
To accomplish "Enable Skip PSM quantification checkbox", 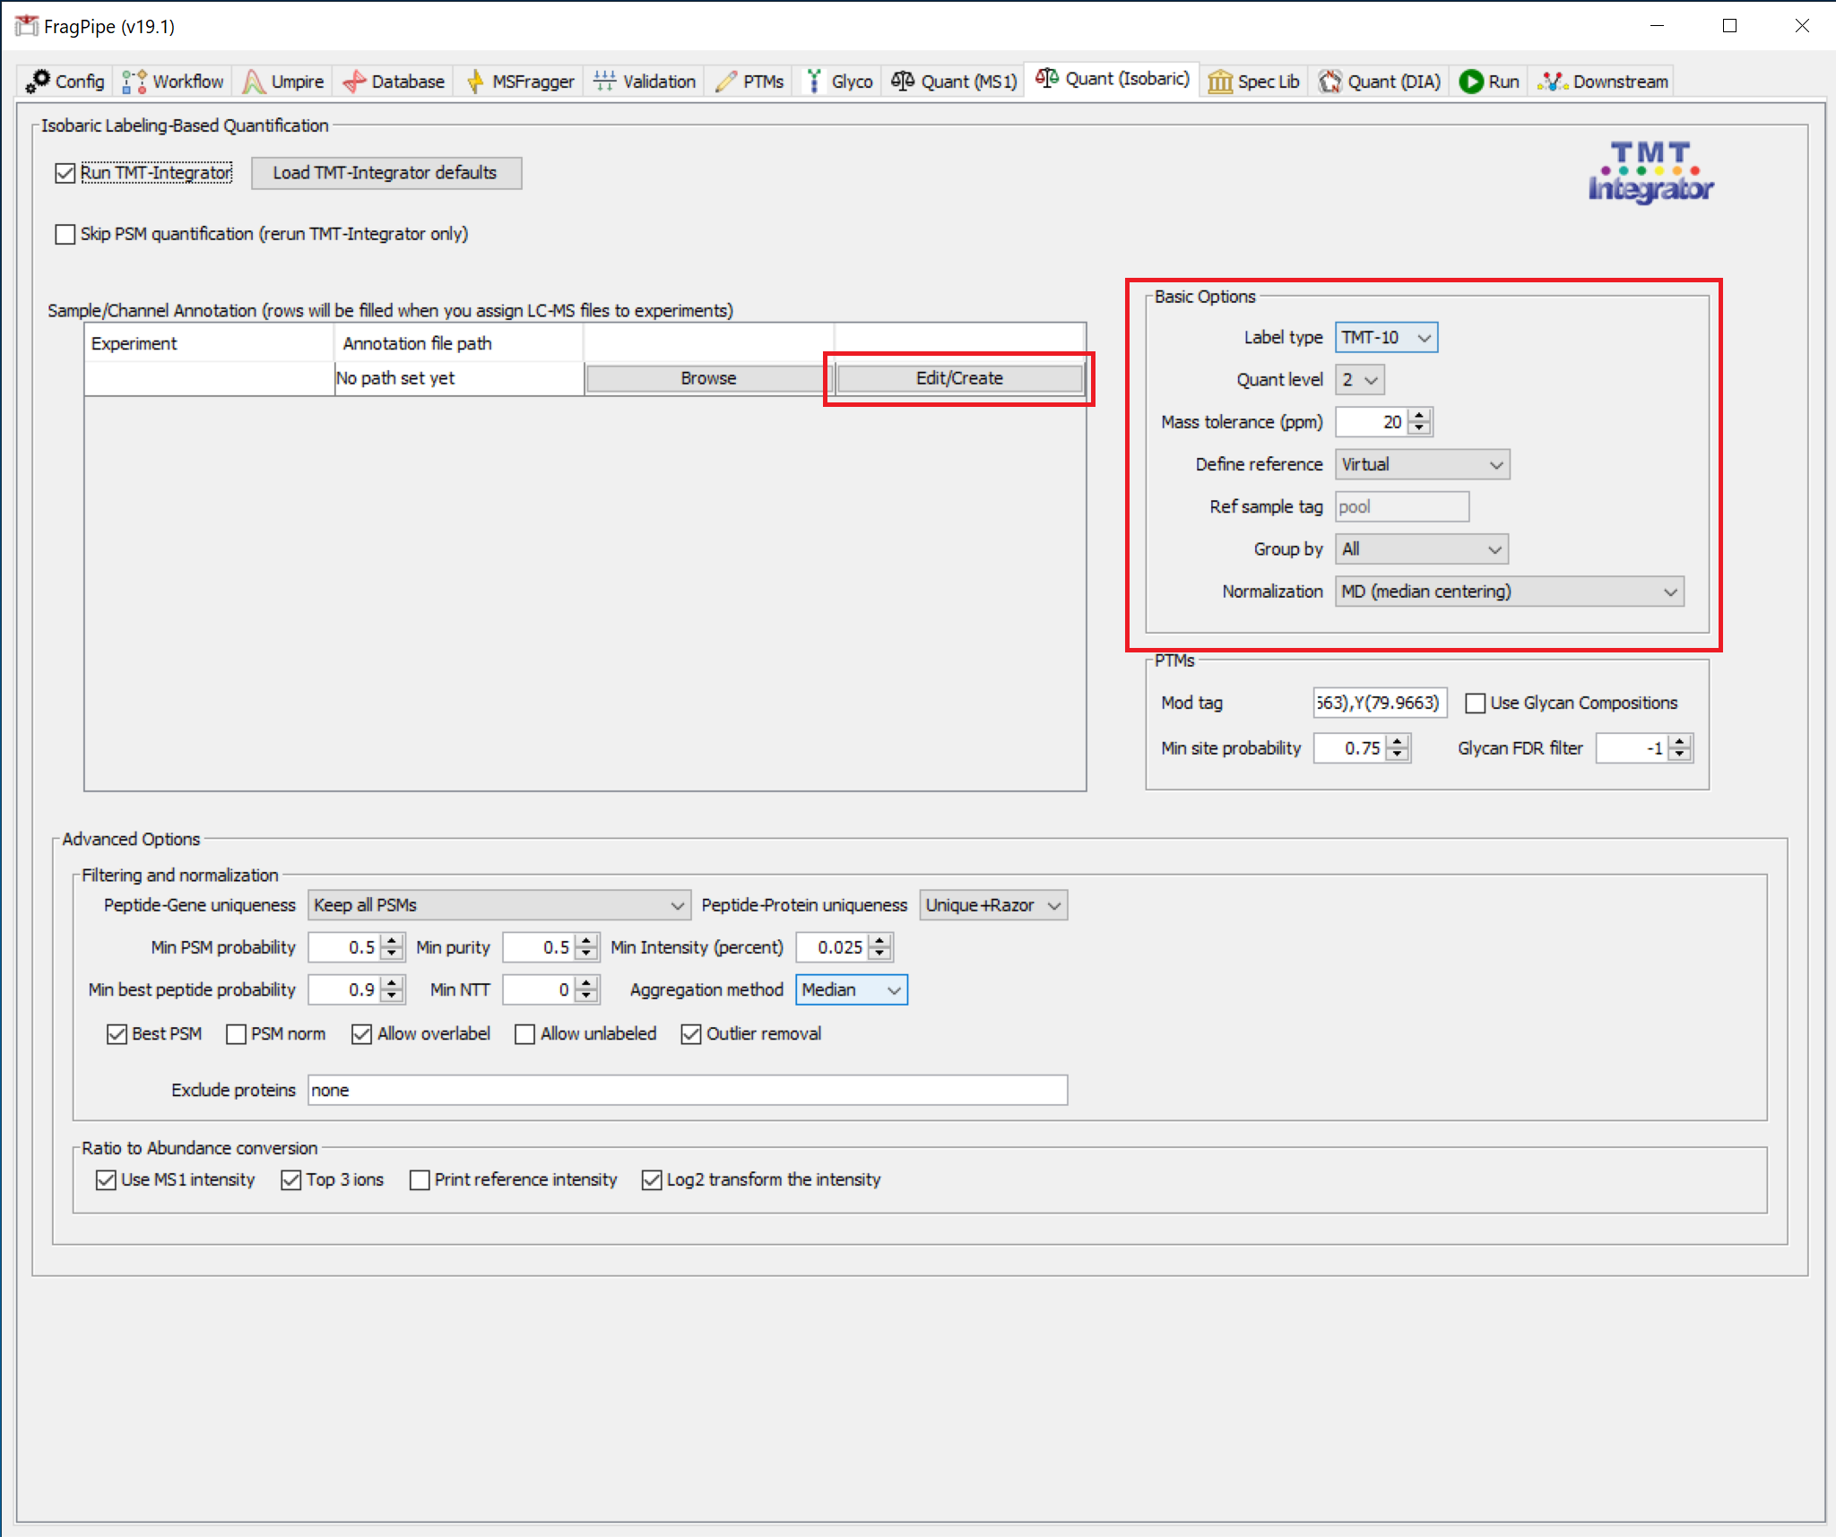I will [x=65, y=234].
